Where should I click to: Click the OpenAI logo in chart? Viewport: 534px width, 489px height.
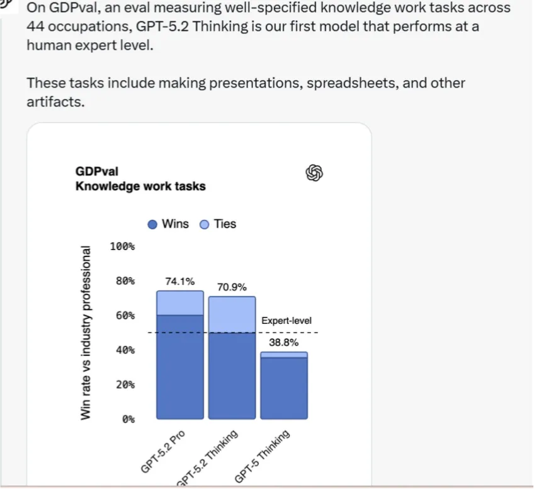tap(314, 173)
